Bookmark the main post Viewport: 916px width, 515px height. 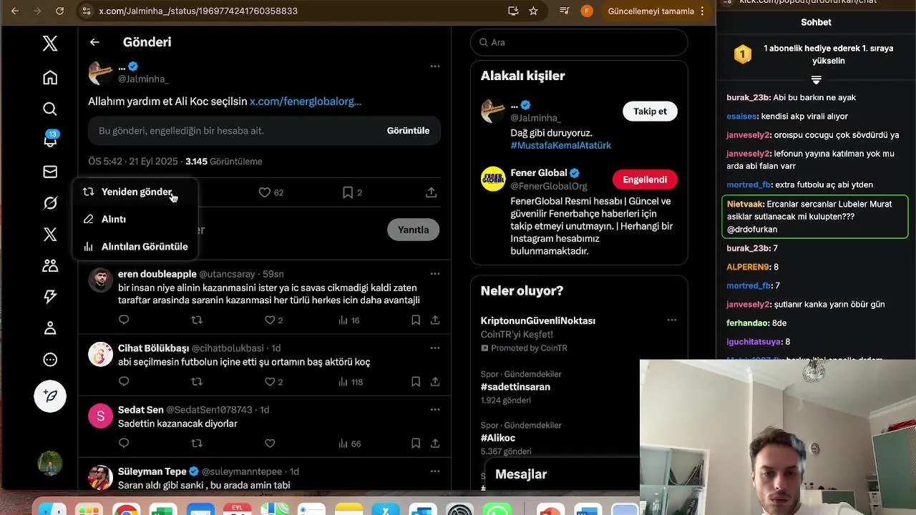pyautogui.click(x=347, y=192)
